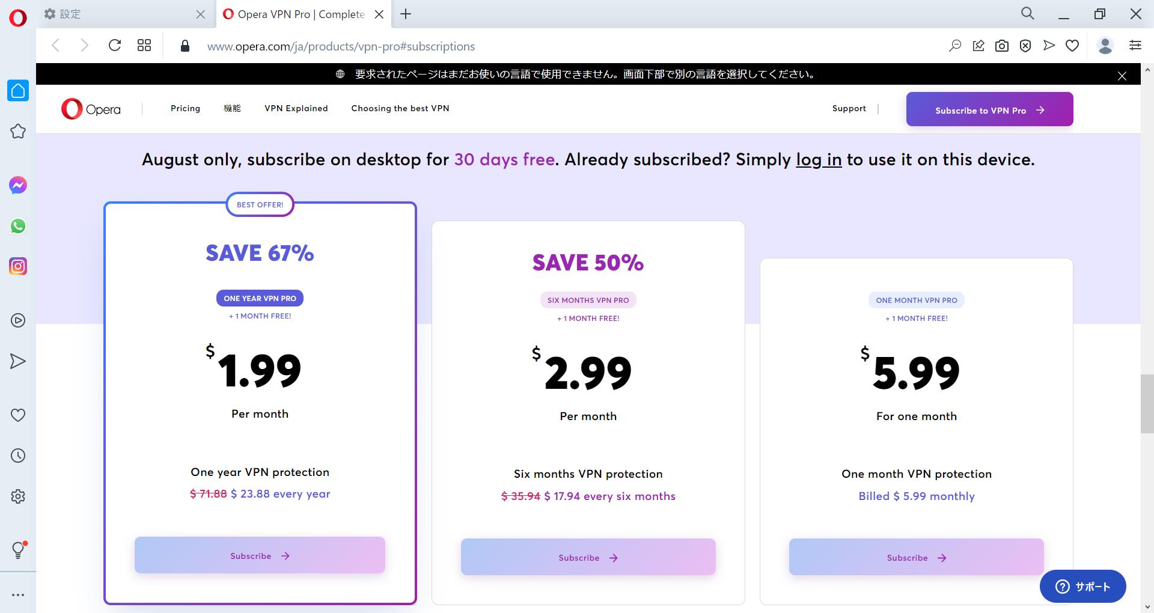This screenshot has width=1154, height=613.
Task: Open WhatsApp from the sidebar
Action: (x=18, y=226)
